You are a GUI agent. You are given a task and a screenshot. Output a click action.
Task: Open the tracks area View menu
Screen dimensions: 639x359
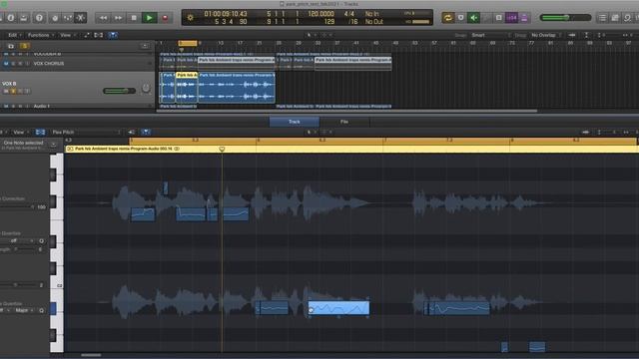point(67,36)
